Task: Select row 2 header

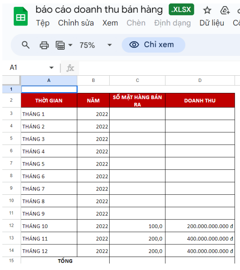Action: point(11,100)
